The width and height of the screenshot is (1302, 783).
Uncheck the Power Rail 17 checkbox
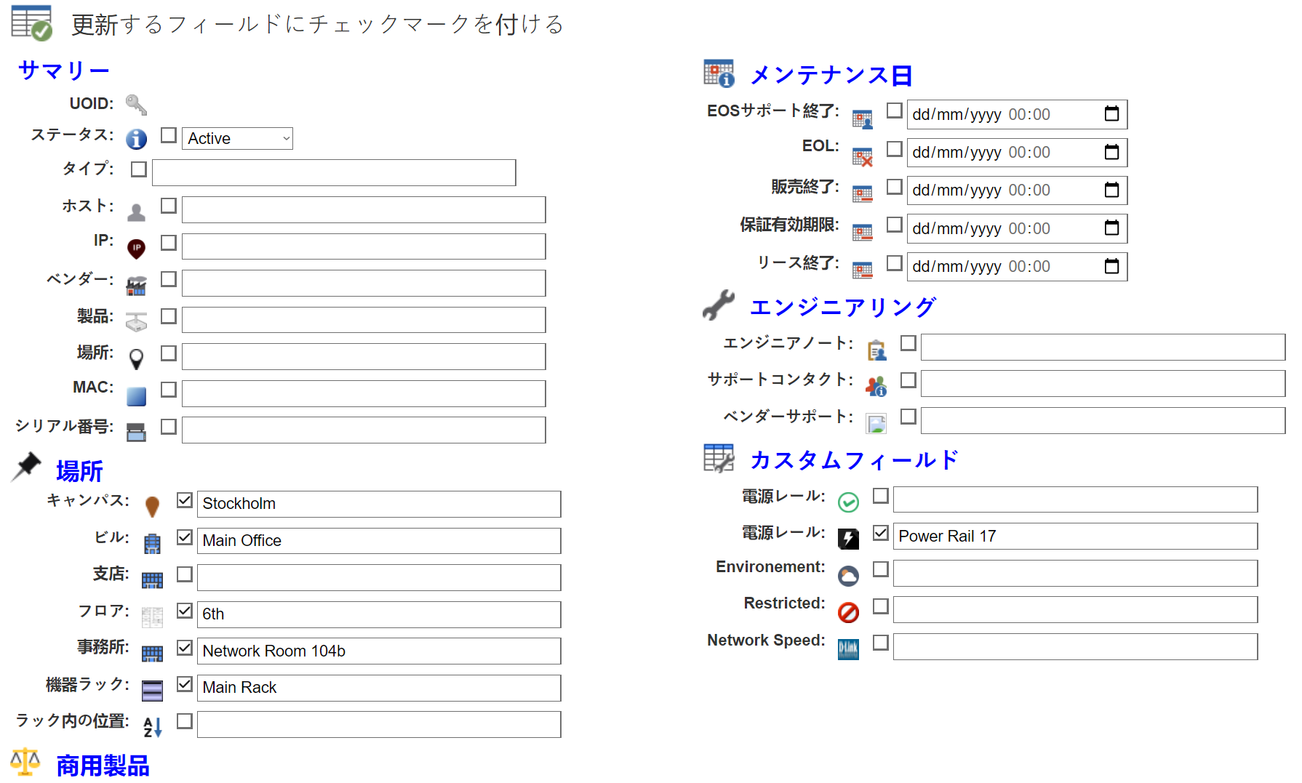point(881,533)
